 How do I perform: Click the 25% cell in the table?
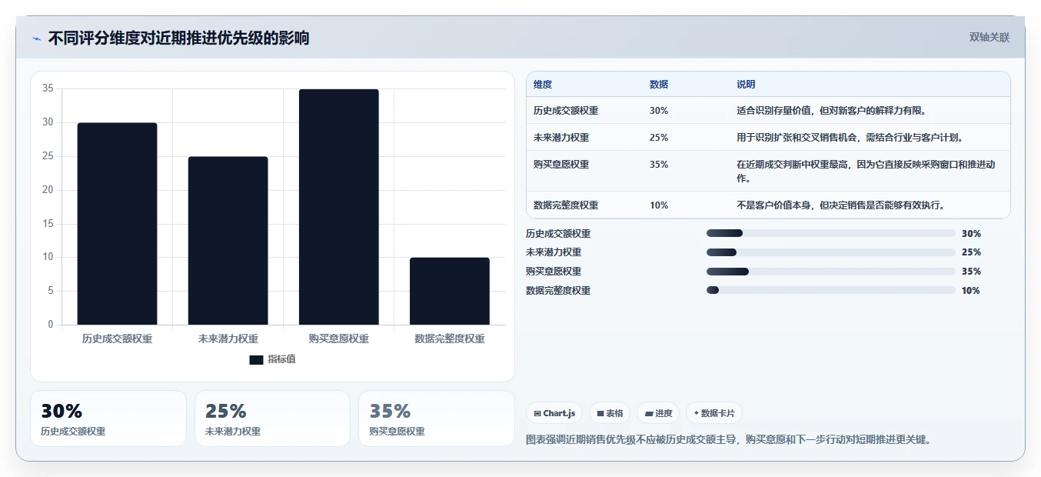pyautogui.click(x=659, y=138)
